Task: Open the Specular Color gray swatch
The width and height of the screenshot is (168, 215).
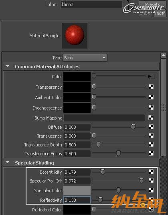Action: pyautogui.click(x=77, y=191)
